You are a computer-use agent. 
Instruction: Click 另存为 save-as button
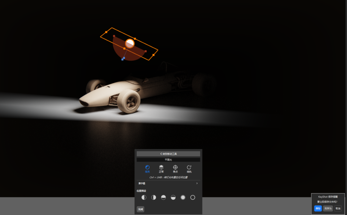pyautogui.click(x=328, y=208)
